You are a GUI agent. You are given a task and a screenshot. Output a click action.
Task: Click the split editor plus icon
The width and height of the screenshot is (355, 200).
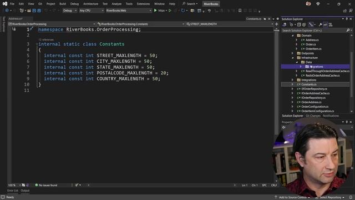click(x=276, y=24)
